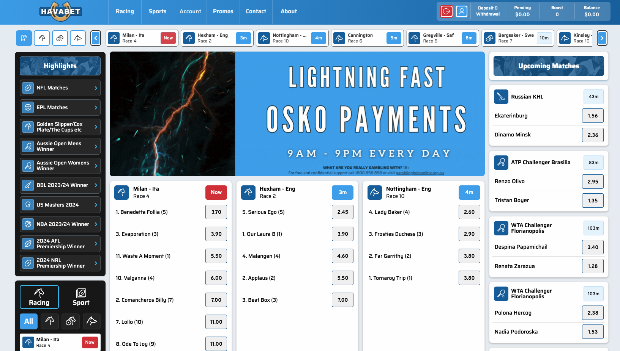Image resolution: width=620 pixels, height=351 pixels.
Task: Click the BBL 2023/24 Winner cricket icon
Action: tap(28, 185)
